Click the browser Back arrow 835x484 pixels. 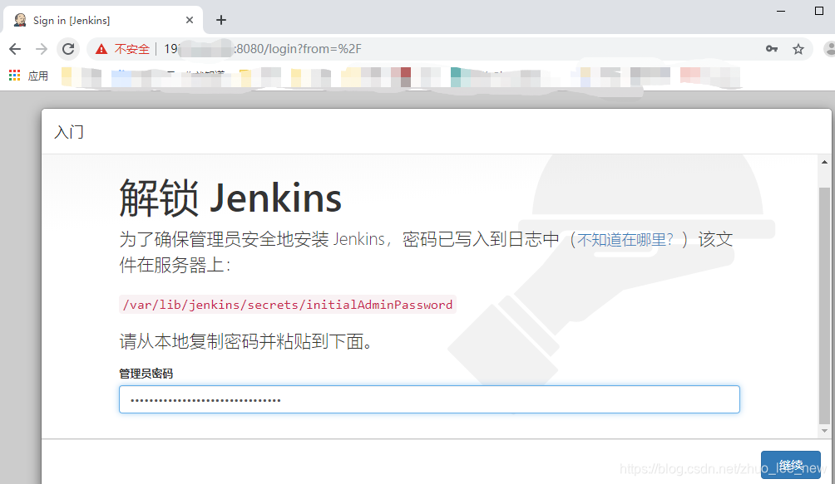(x=14, y=48)
